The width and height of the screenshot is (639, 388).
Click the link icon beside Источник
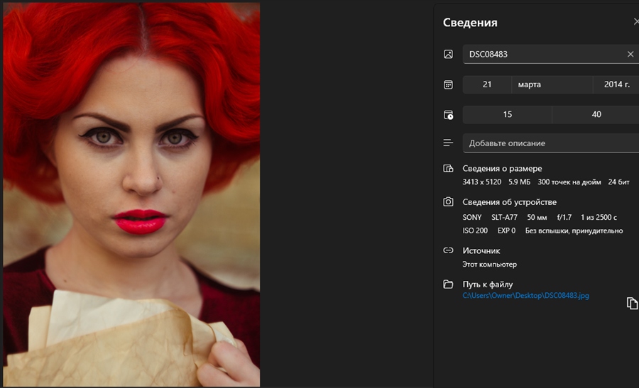[448, 250]
